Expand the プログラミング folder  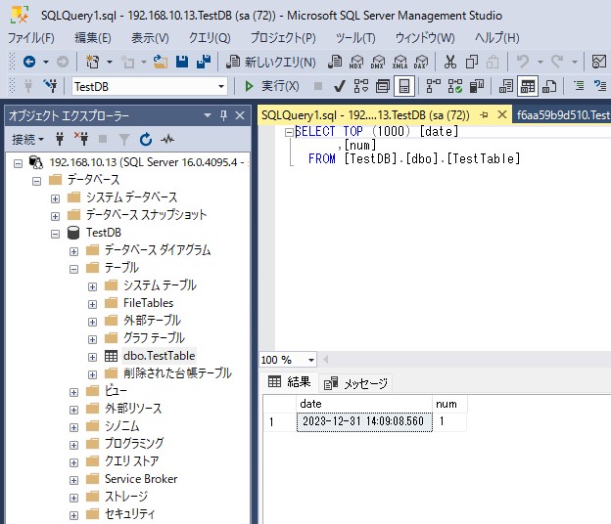coord(73,445)
